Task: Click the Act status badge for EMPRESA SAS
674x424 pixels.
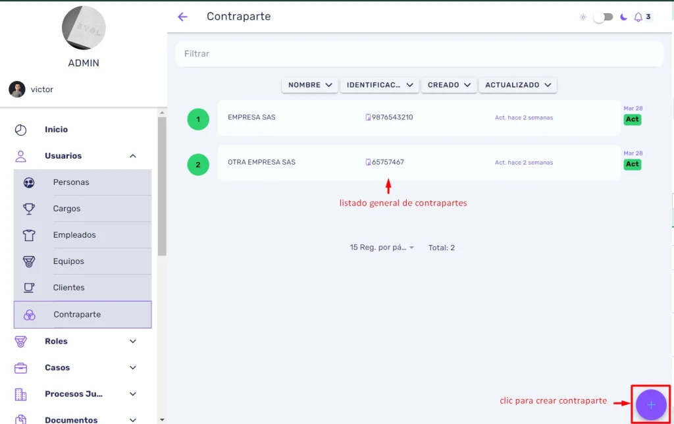Action: [x=633, y=120]
